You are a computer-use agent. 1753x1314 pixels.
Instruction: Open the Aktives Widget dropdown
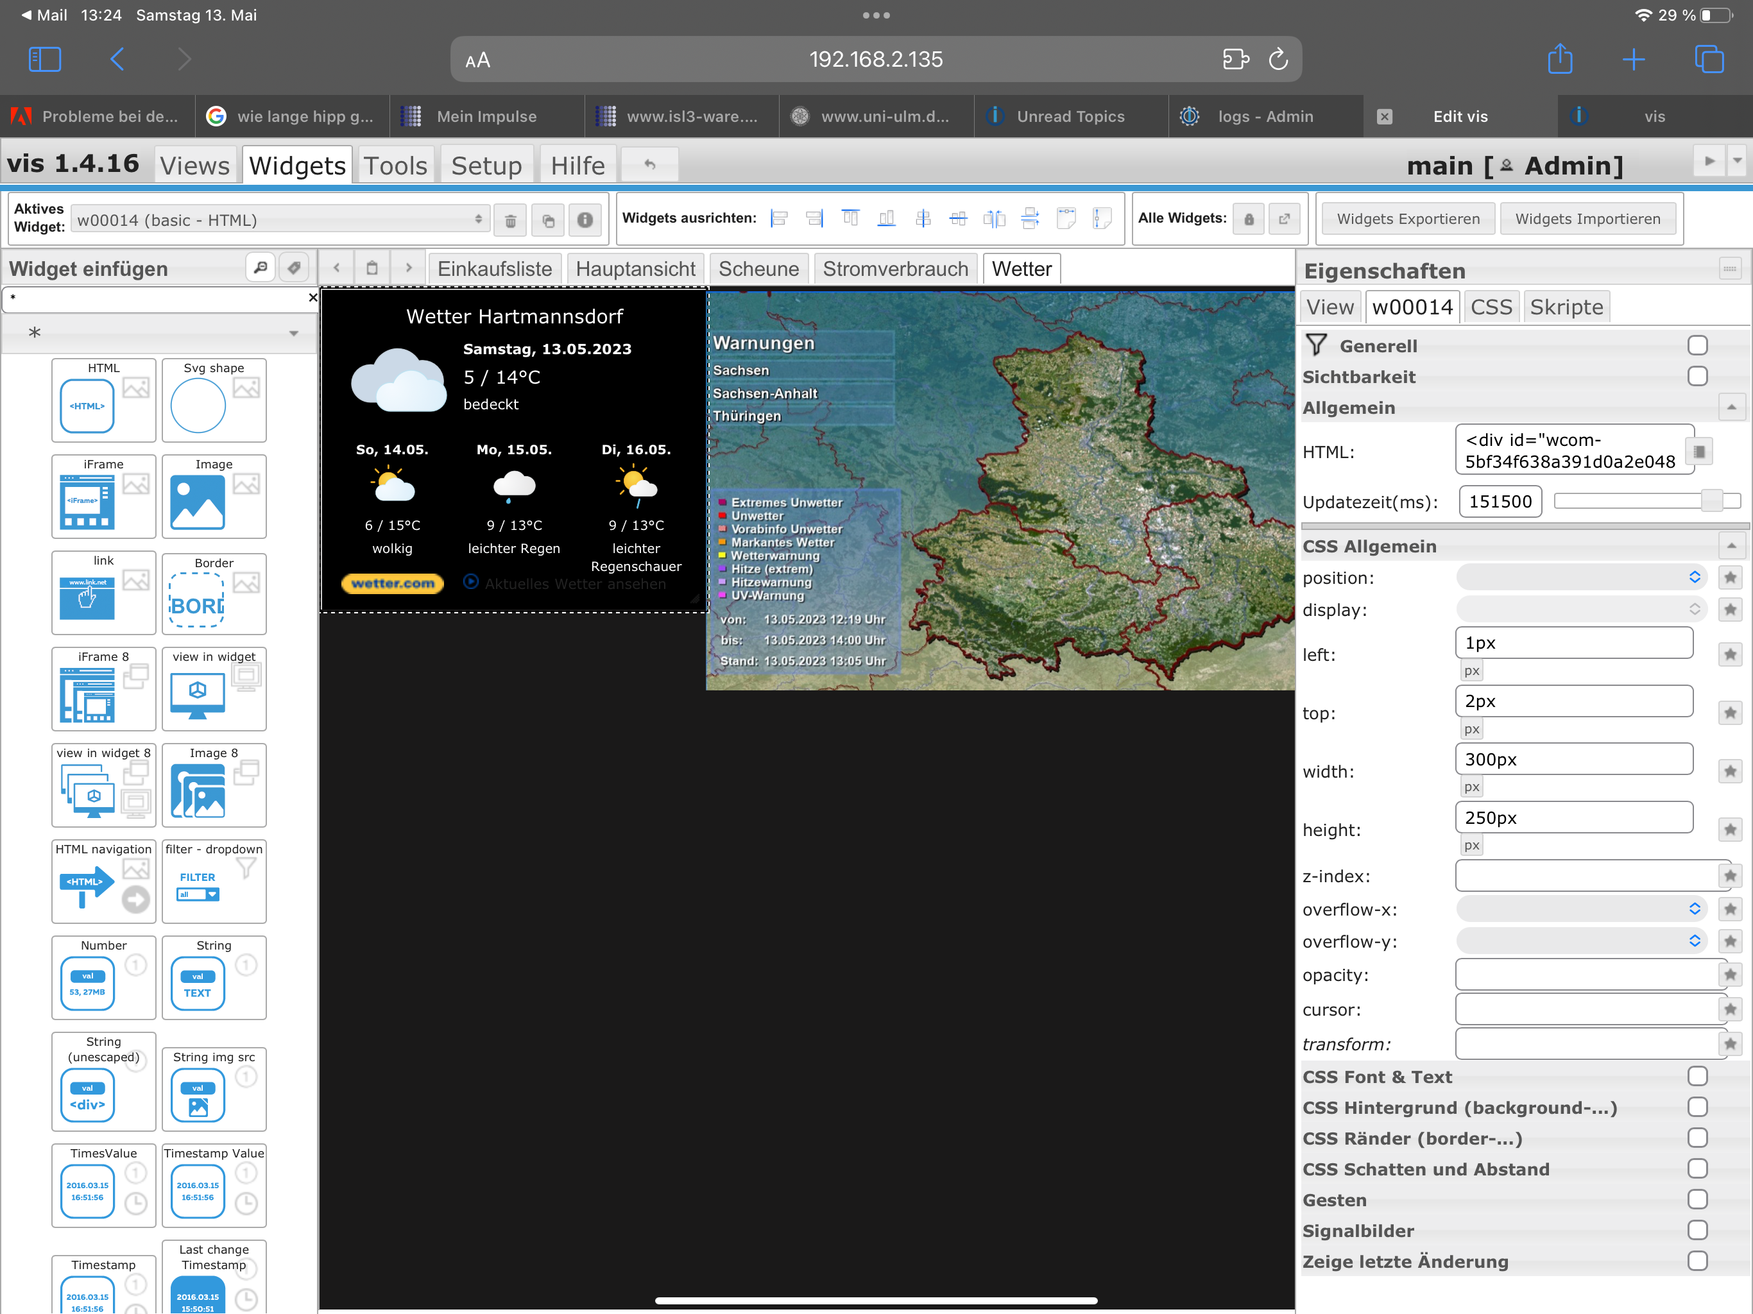click(x=280, y=219)
